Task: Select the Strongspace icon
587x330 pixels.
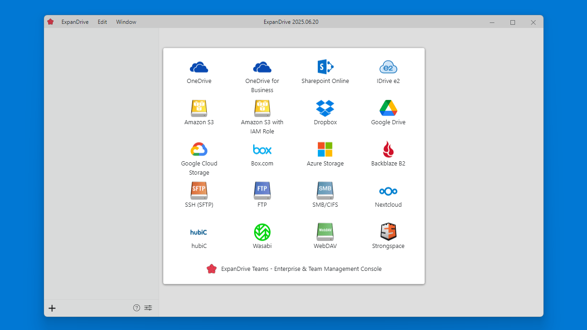Action: [388, 232]
